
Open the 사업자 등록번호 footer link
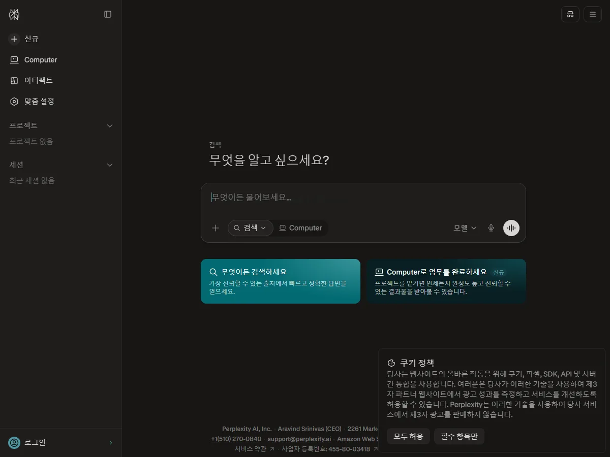[x=329, y=449]
